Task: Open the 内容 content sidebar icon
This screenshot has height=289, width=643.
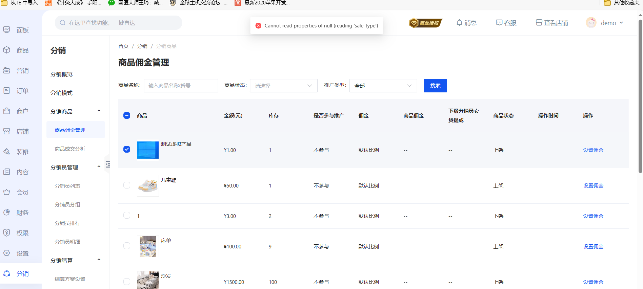Action: pos(7,172)
